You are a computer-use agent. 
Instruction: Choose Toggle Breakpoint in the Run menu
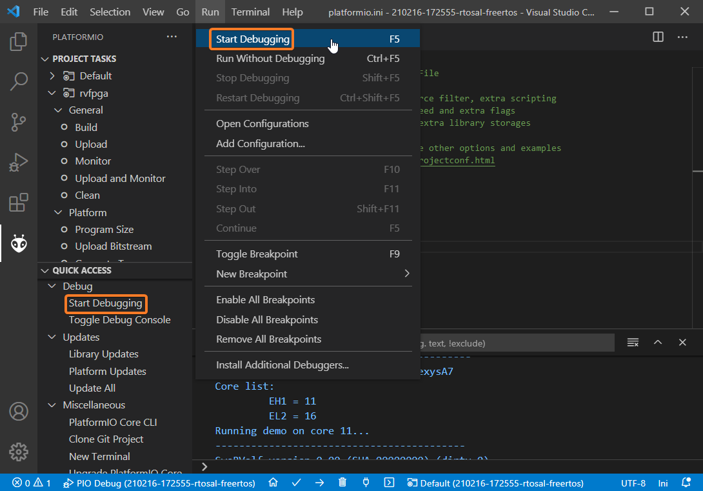pos(308,254)
